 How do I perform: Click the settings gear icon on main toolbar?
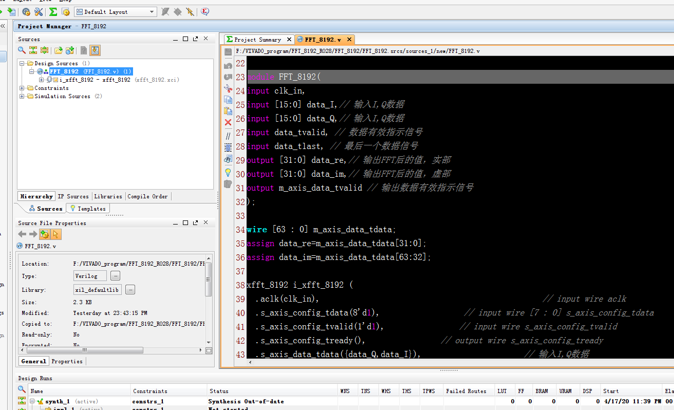tap(25, 12)
